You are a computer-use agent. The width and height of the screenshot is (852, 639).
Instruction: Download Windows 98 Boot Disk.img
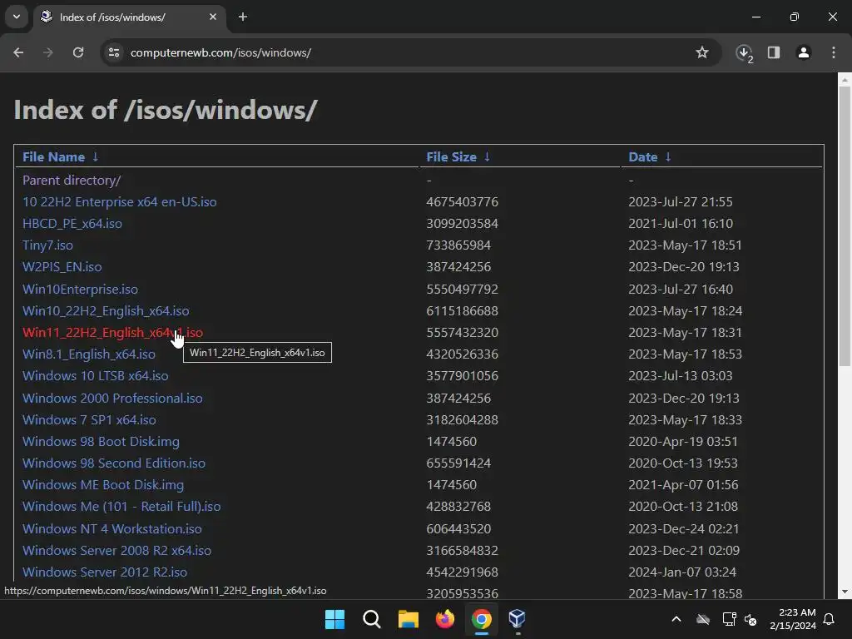point(101,442)
